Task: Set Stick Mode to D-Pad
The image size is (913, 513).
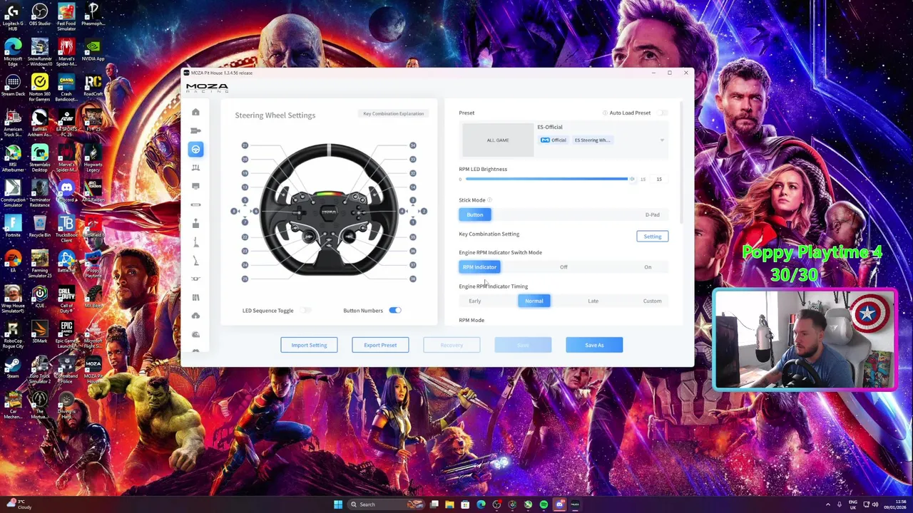Action: 652,214
